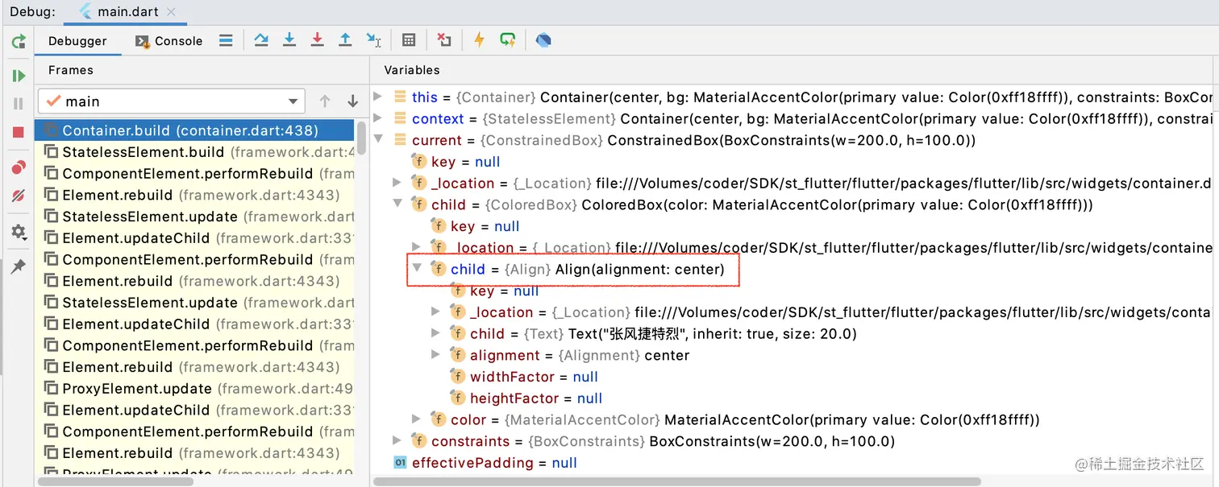Click the layout lines icon next to Console
Image resolution: width=1219 pixels, height=487 pixels.
click(226, 40)
